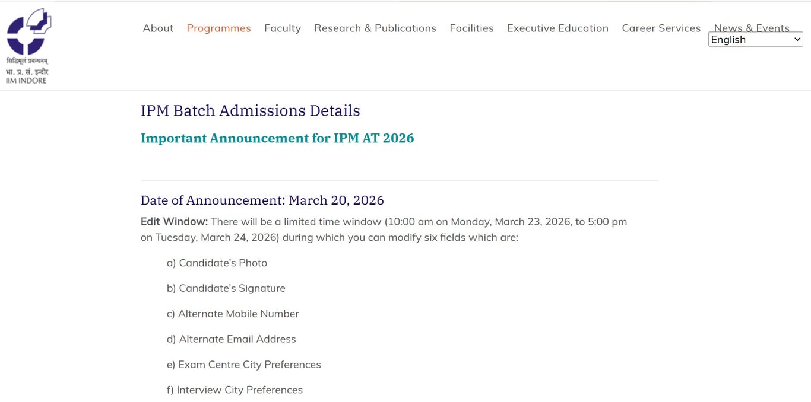The height and width of the screenshot is (402, 811).
Task: Open the English language dropdown
Action: pyautogui.click(x=755, y=39)
